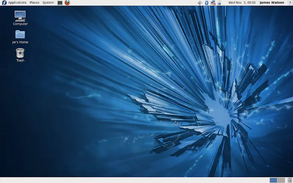Click the Fedora logo icon
293x183 pixels.
(x=4, y=3)
